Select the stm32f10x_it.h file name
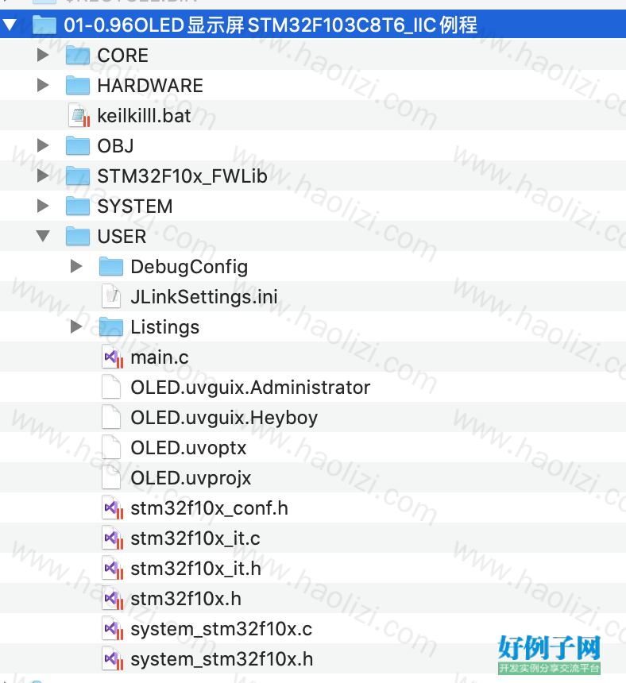This screenshot has height=683, width=626. tap(196, 569)
